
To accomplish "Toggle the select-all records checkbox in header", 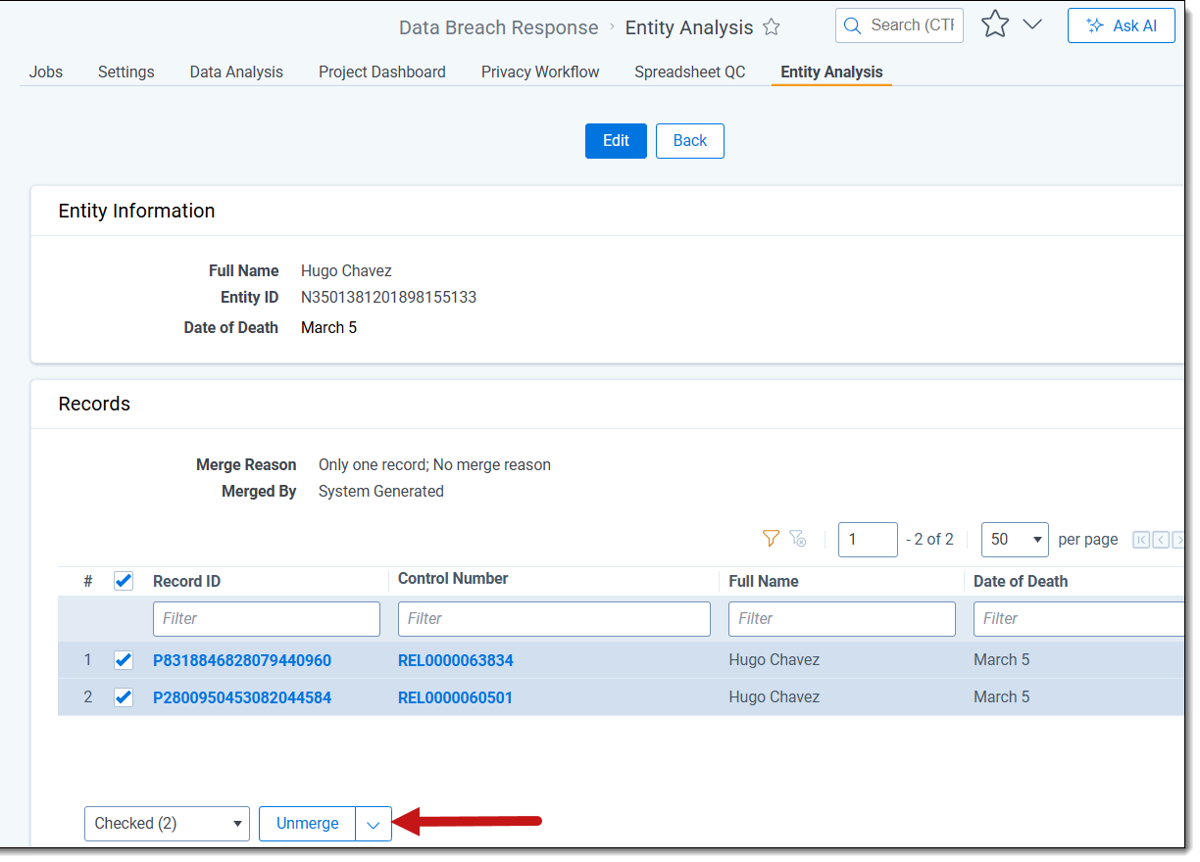I will coord(124,581).
